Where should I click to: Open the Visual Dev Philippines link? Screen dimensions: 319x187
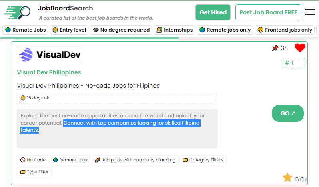click(49, 72)
